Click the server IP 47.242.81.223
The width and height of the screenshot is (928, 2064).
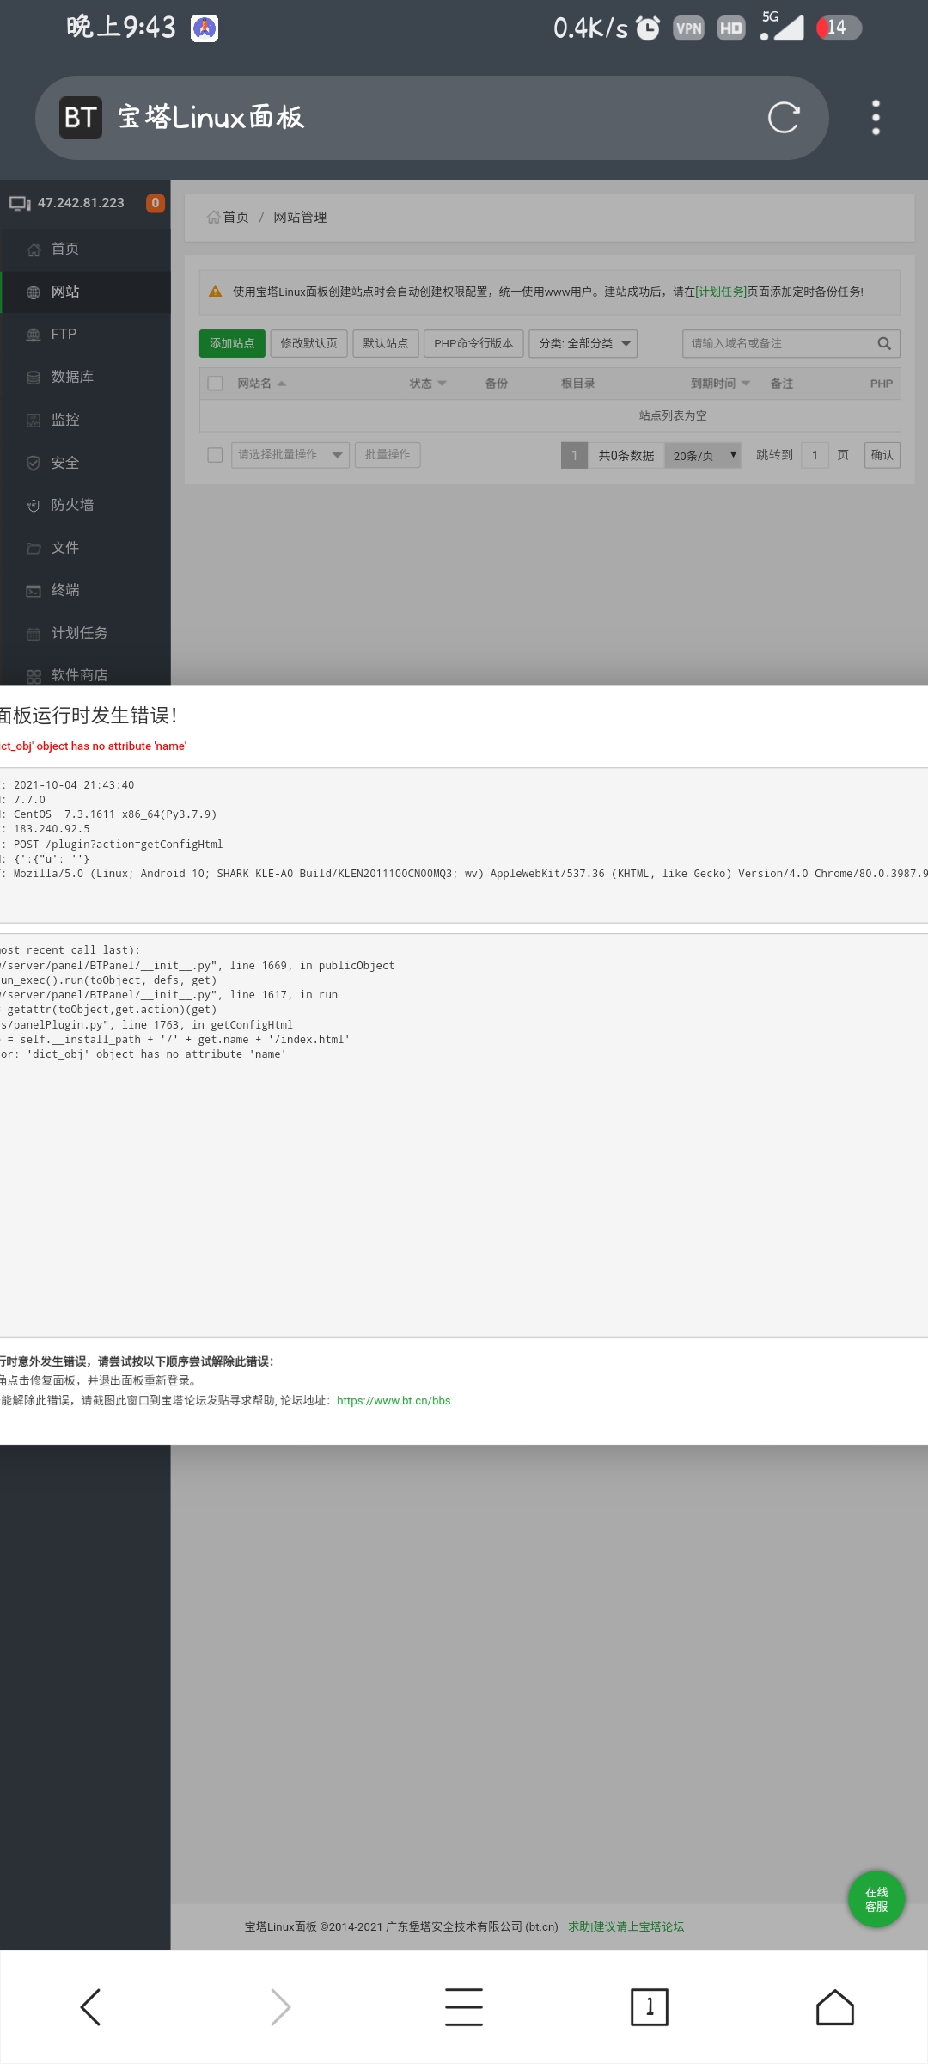[x=81, y=203]
